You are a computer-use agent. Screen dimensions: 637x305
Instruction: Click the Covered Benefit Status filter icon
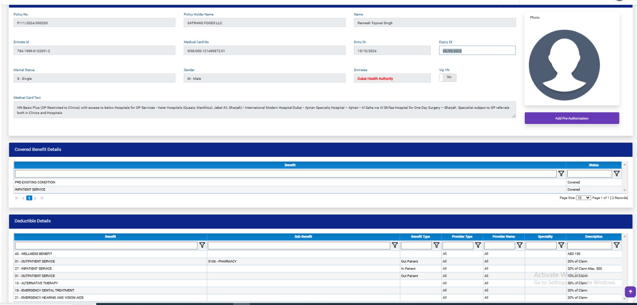pos(617,174)
